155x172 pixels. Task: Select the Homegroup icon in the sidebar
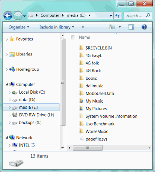coord(12,69)
